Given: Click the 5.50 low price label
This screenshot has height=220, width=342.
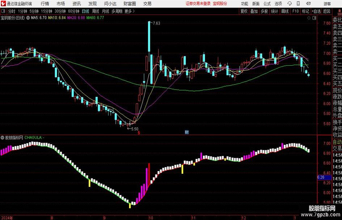Looking at the screenshot, I should pyautogui.click(x=135, y=129).
